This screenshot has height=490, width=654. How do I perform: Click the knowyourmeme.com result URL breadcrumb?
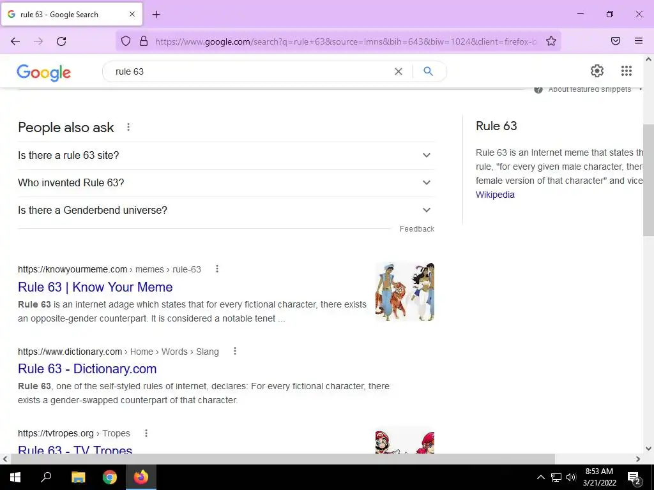coord(109,269)
